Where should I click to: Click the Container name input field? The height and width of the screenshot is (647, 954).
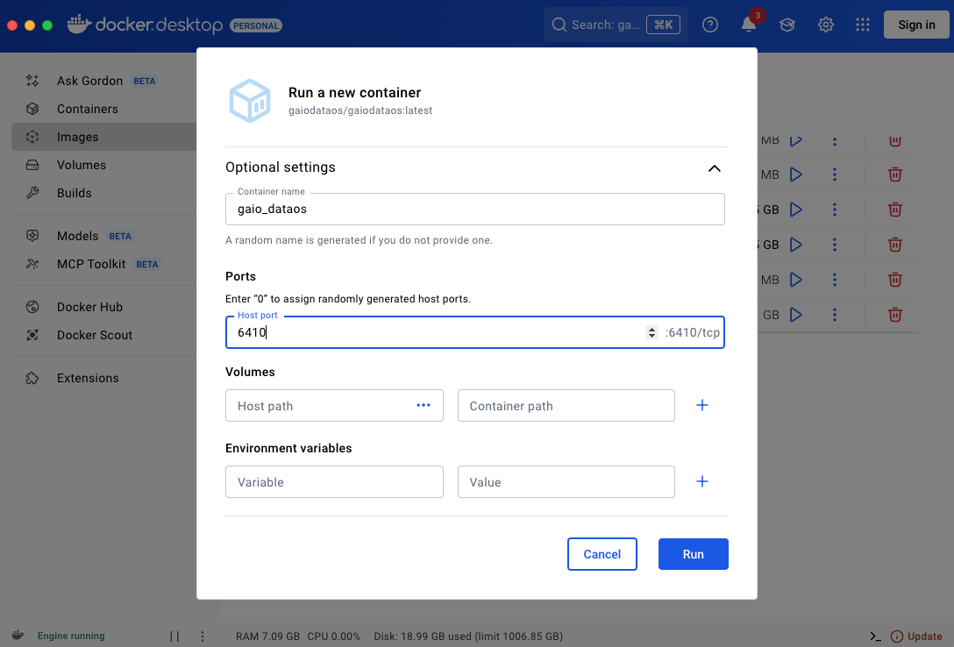(474, 210)
